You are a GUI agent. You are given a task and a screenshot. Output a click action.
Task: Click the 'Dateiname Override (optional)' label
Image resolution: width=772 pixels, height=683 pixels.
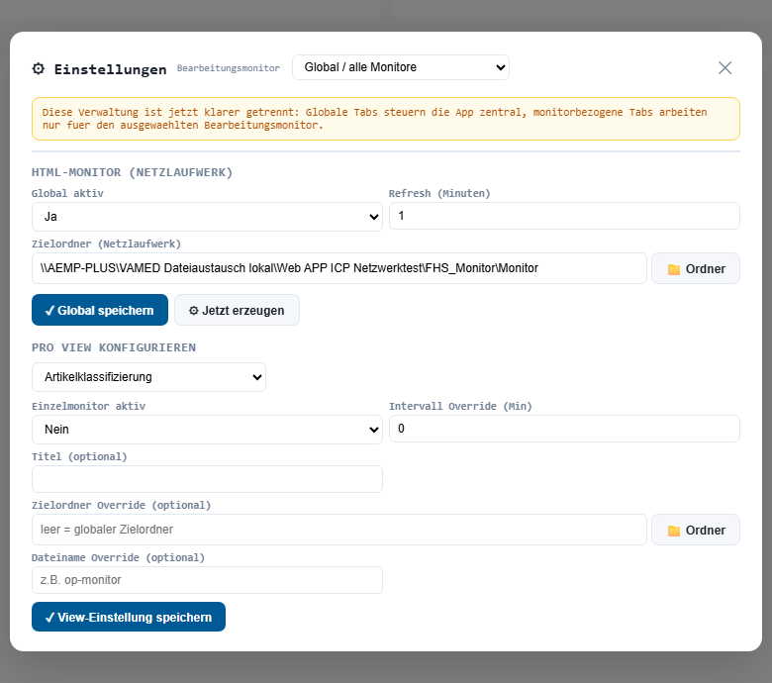tap(118, 557)
